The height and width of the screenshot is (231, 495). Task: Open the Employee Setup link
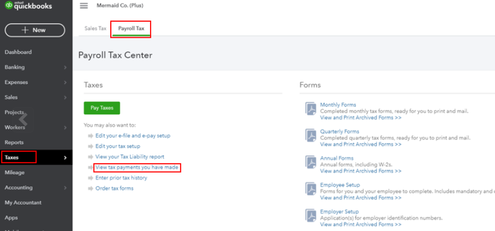coord(340,185)
